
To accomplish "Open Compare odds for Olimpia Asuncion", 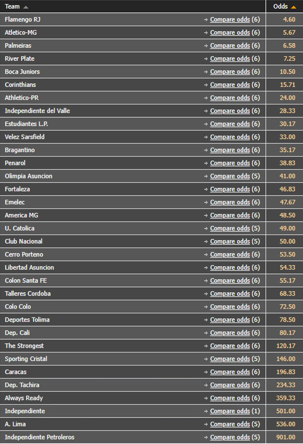I will coord(230,176).
